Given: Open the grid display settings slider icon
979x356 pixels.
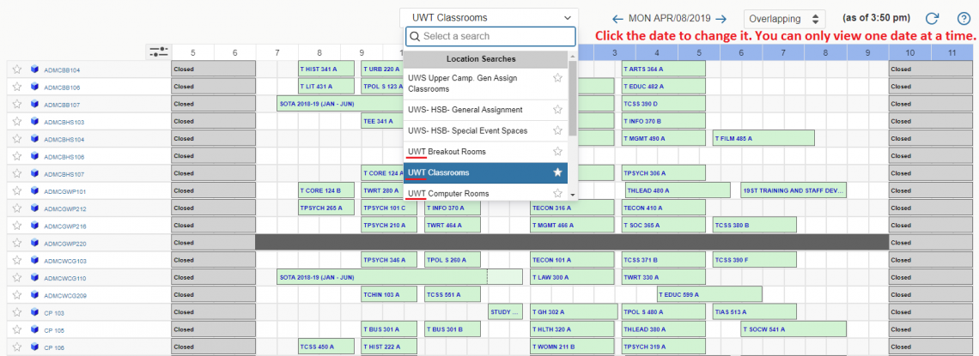Looking at the screenshot, I should tap(158, 52).
